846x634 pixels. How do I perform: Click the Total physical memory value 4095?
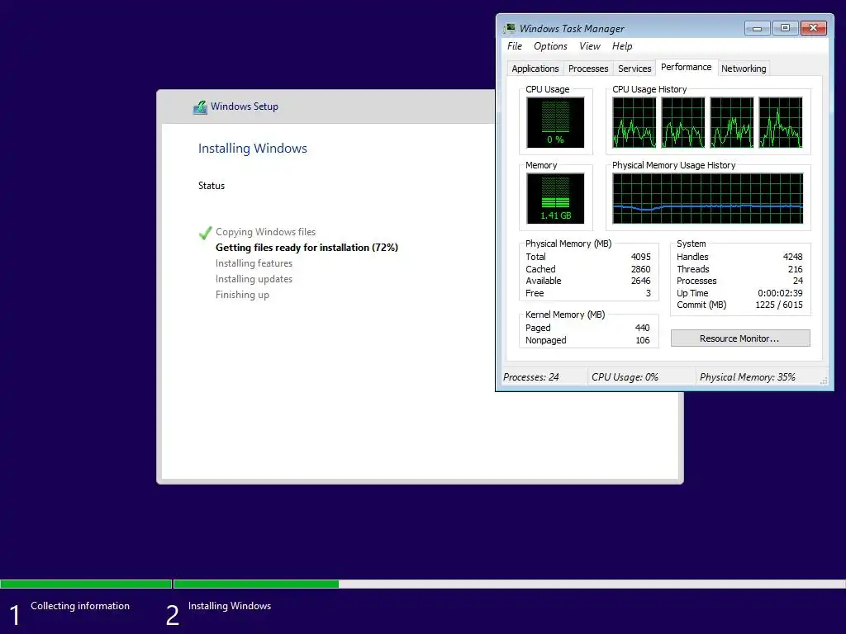(x=641, y=258)
